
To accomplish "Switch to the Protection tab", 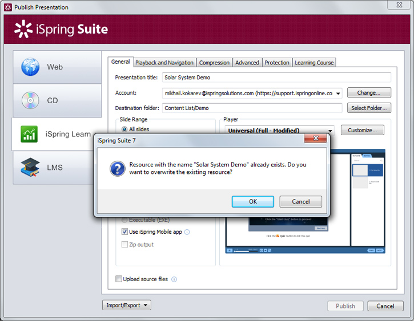I will click(277, 63).
